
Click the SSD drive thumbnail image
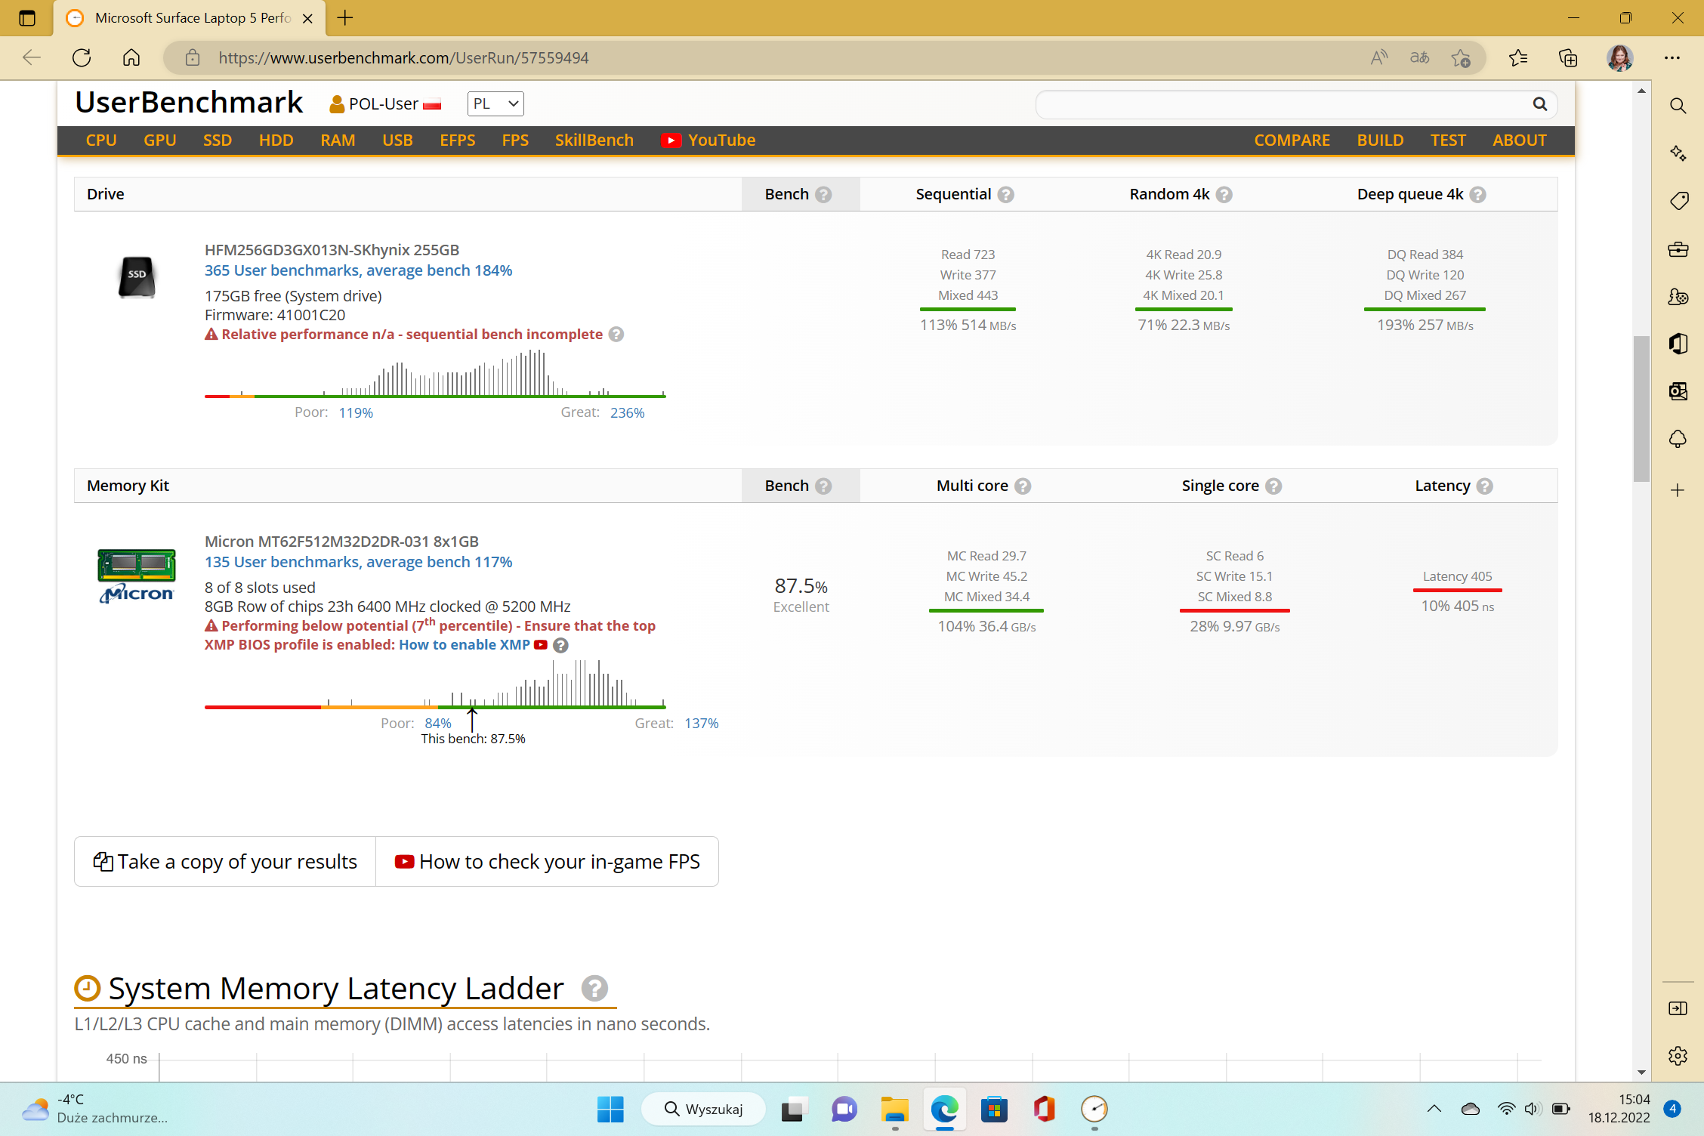pos(137,277)
